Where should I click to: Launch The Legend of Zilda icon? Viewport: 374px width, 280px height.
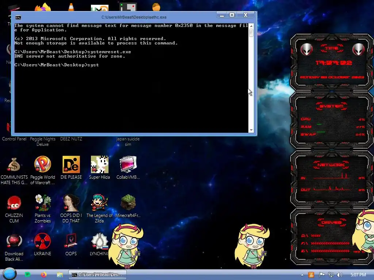[x=100, y=203]
